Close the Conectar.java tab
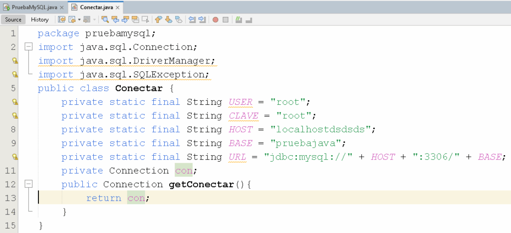511x233 pixels. (119, 7)
